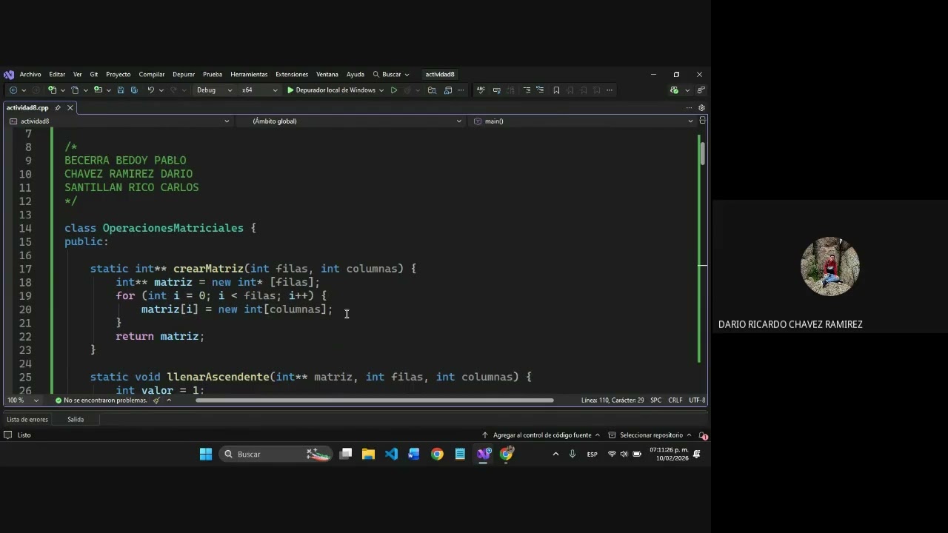Click the microphone icon in system tray
Screen dimensions: 948x533
point(573,454)
